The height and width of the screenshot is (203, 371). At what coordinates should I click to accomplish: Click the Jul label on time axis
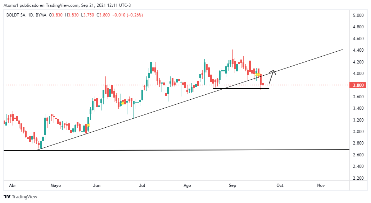click(x=142, y=185)
